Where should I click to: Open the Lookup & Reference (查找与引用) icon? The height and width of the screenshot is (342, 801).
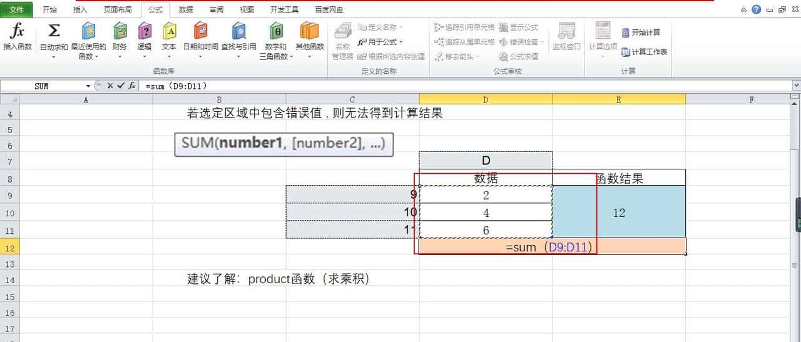pyautogui.click(x=238, y=31)
